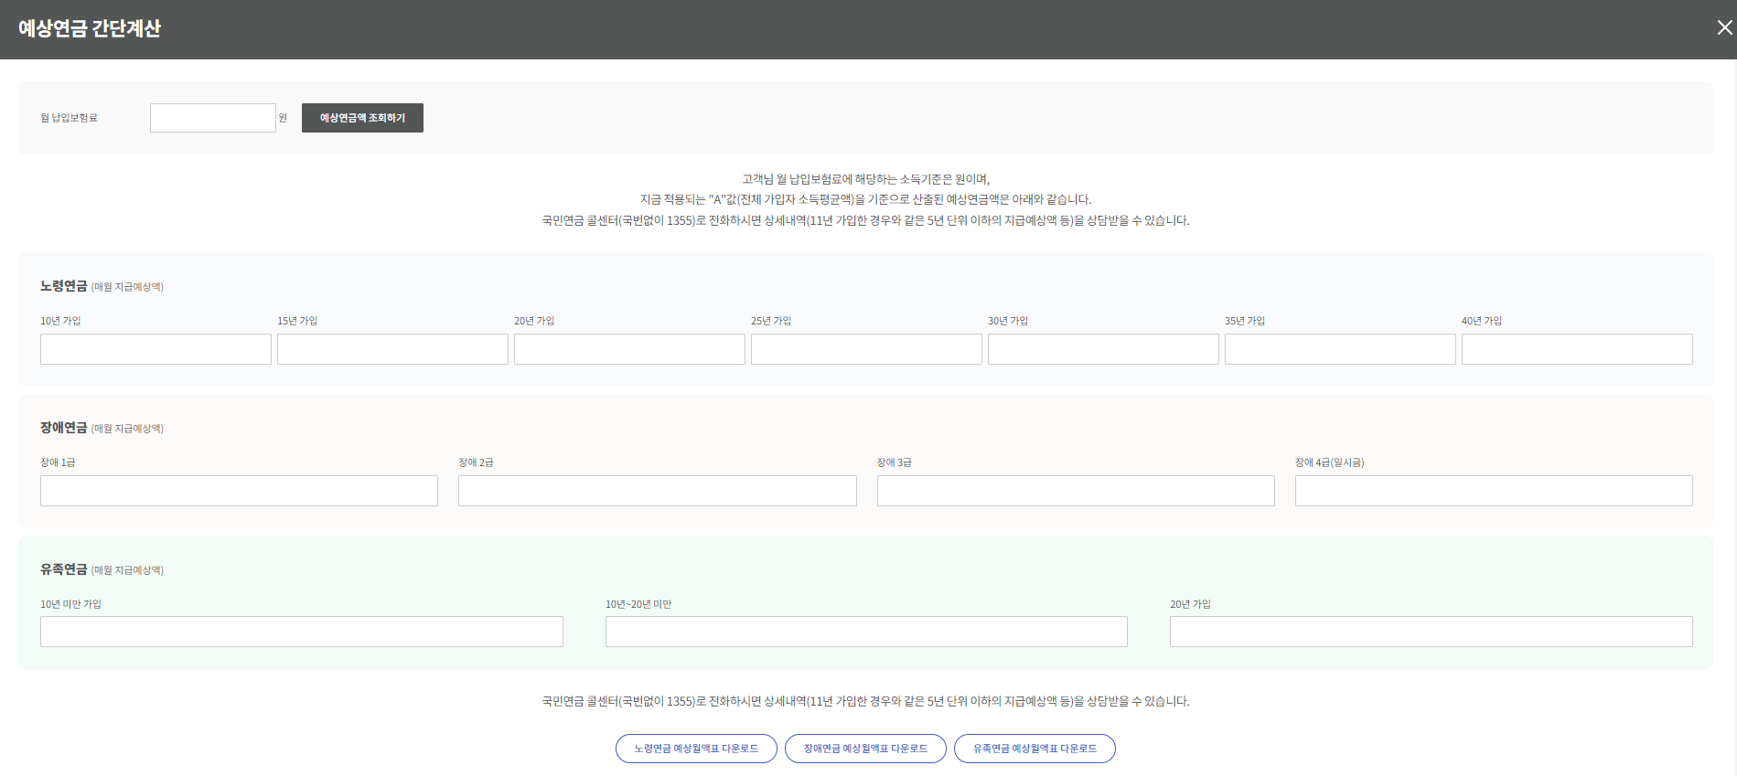Click the 장애 3급 amount field

pos(1076,491)
